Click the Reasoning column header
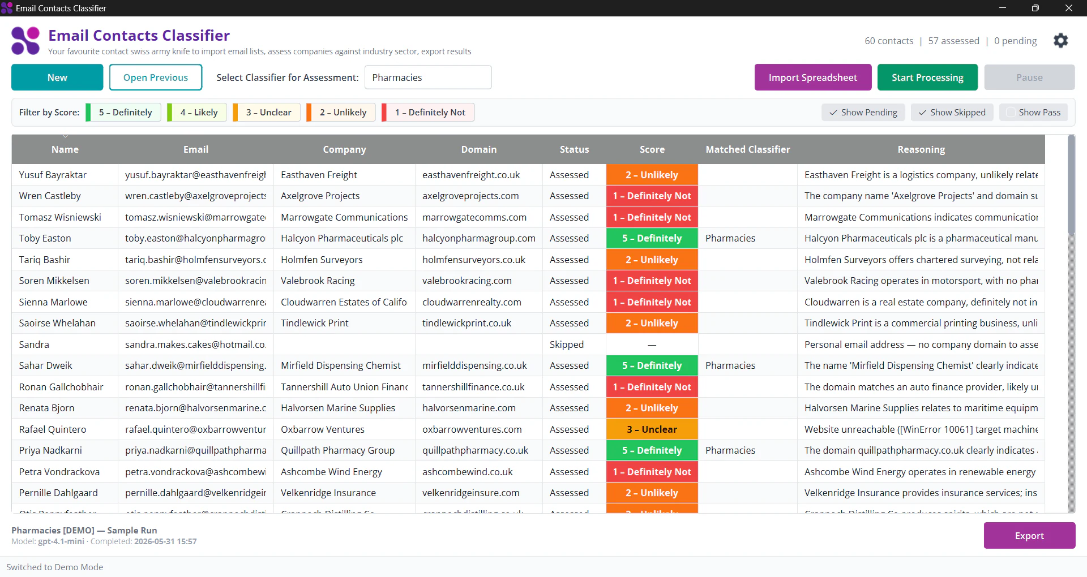Viewport: 1087px width, 577px height. tap(921, 149)
